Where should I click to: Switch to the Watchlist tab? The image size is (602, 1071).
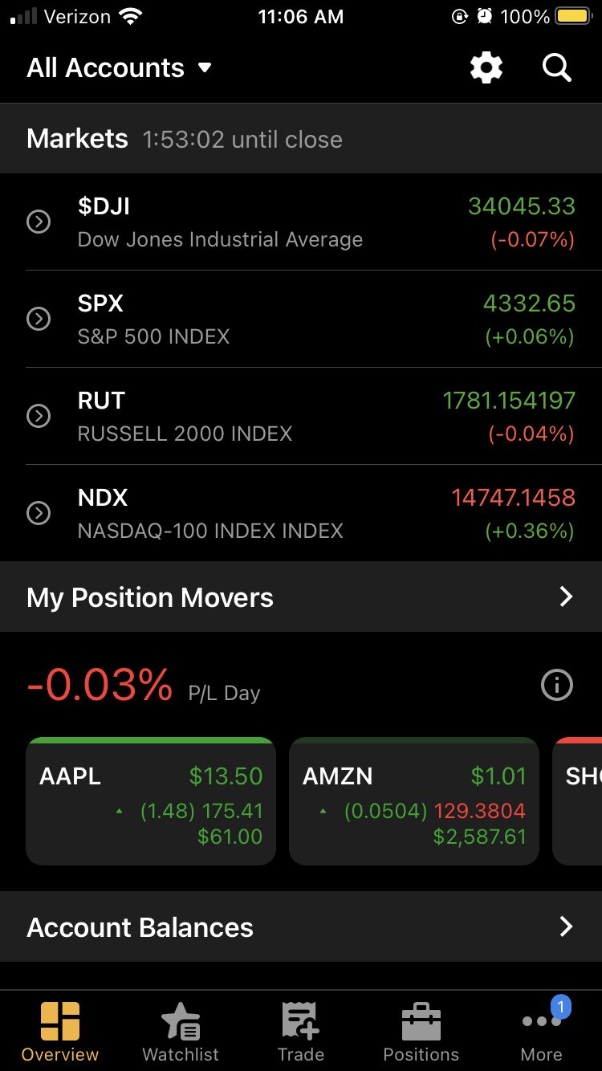tap(181, 1032)
